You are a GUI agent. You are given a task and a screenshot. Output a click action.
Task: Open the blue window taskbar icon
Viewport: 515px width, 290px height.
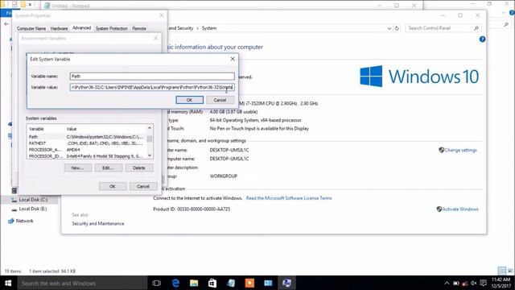point(268,283)
